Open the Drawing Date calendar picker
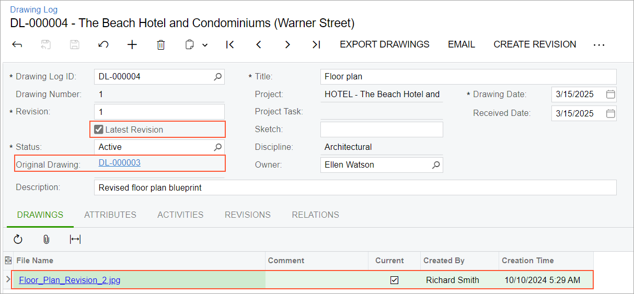This screenshot has width=634, height=294. coord(610,95)
